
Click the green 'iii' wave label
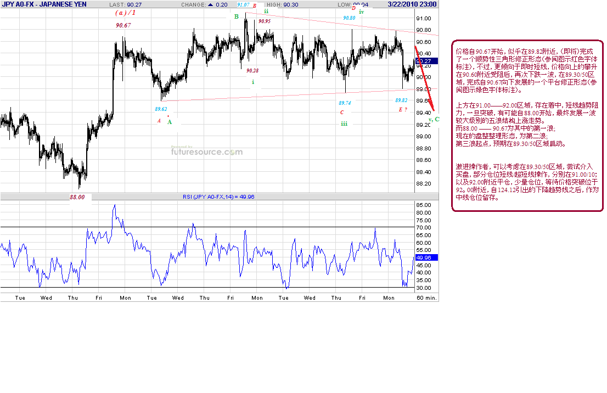(344, 124)
